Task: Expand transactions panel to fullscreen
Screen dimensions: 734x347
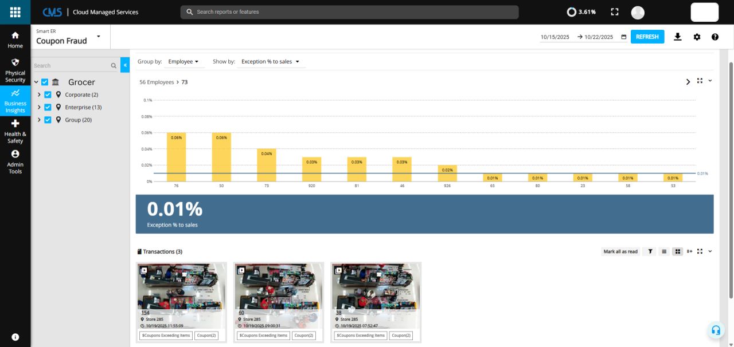Action: (700, 251)
